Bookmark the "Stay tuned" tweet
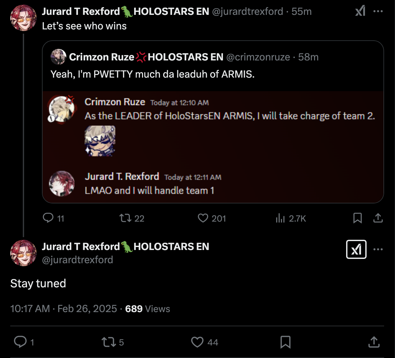 tap(285, 342)
